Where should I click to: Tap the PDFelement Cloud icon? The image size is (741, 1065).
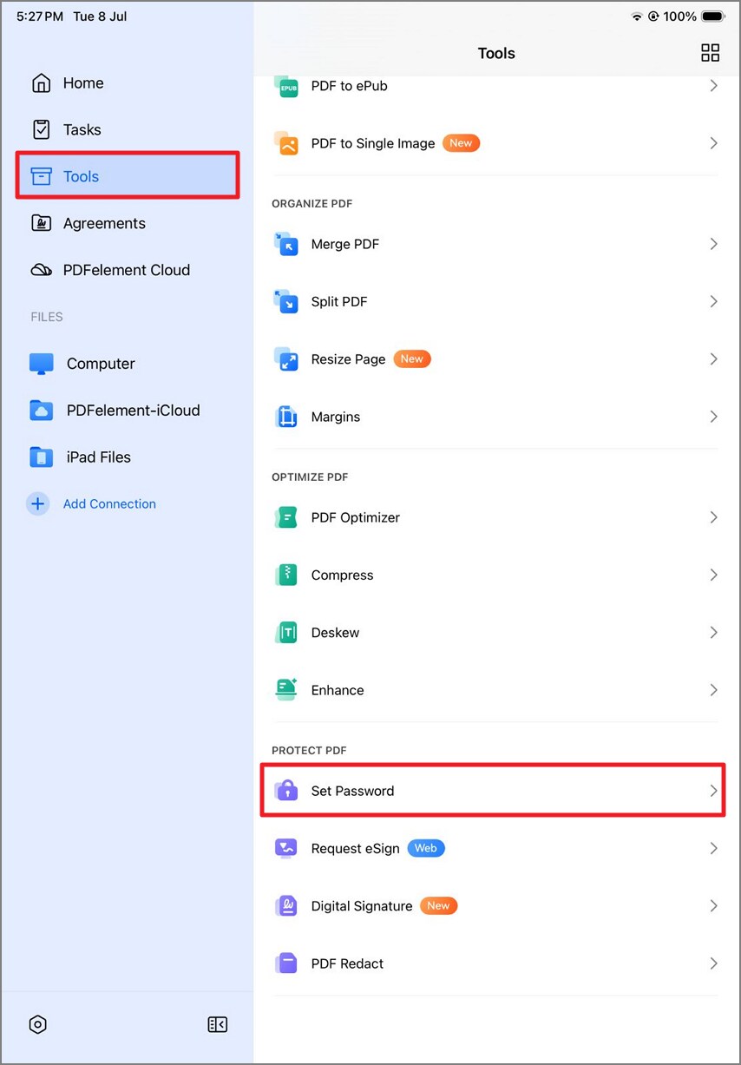pyautogui.click(x=41, y=270)
